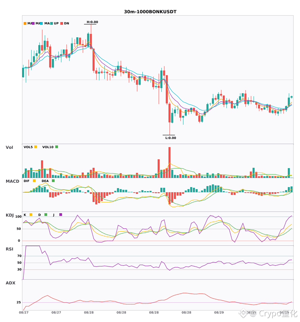Click the yellow DIF legend swatch

click(x=34, y=181)
